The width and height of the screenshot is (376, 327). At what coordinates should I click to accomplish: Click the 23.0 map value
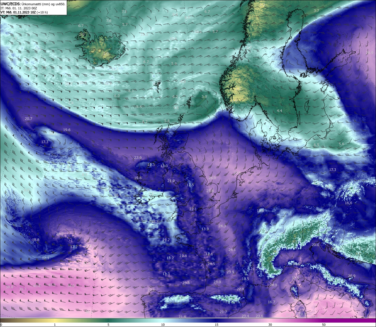(x=217, y=282)
